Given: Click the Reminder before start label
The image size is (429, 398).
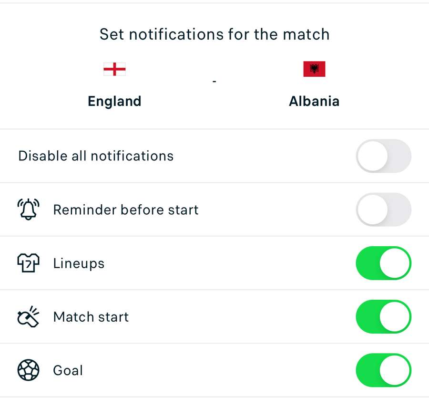Looking at the screenshot, I should click(x=126, y=209).
